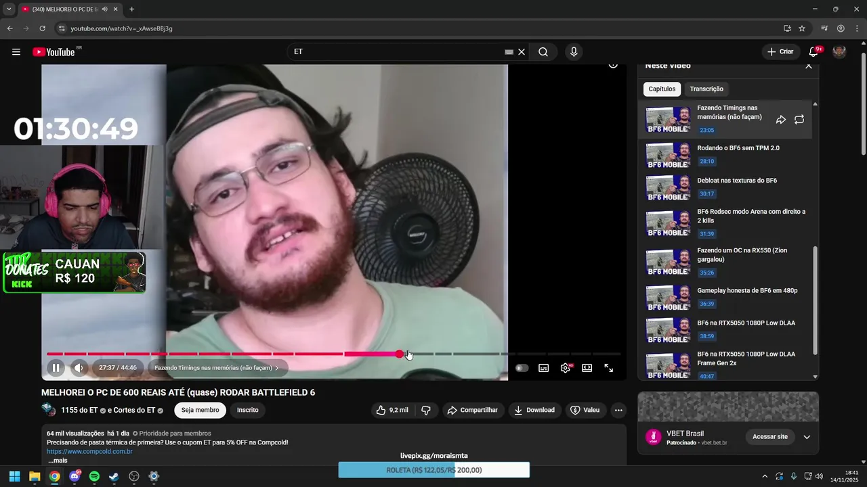Dislike the video
Viewport: 867px width, 487px height.
[426, 410]
